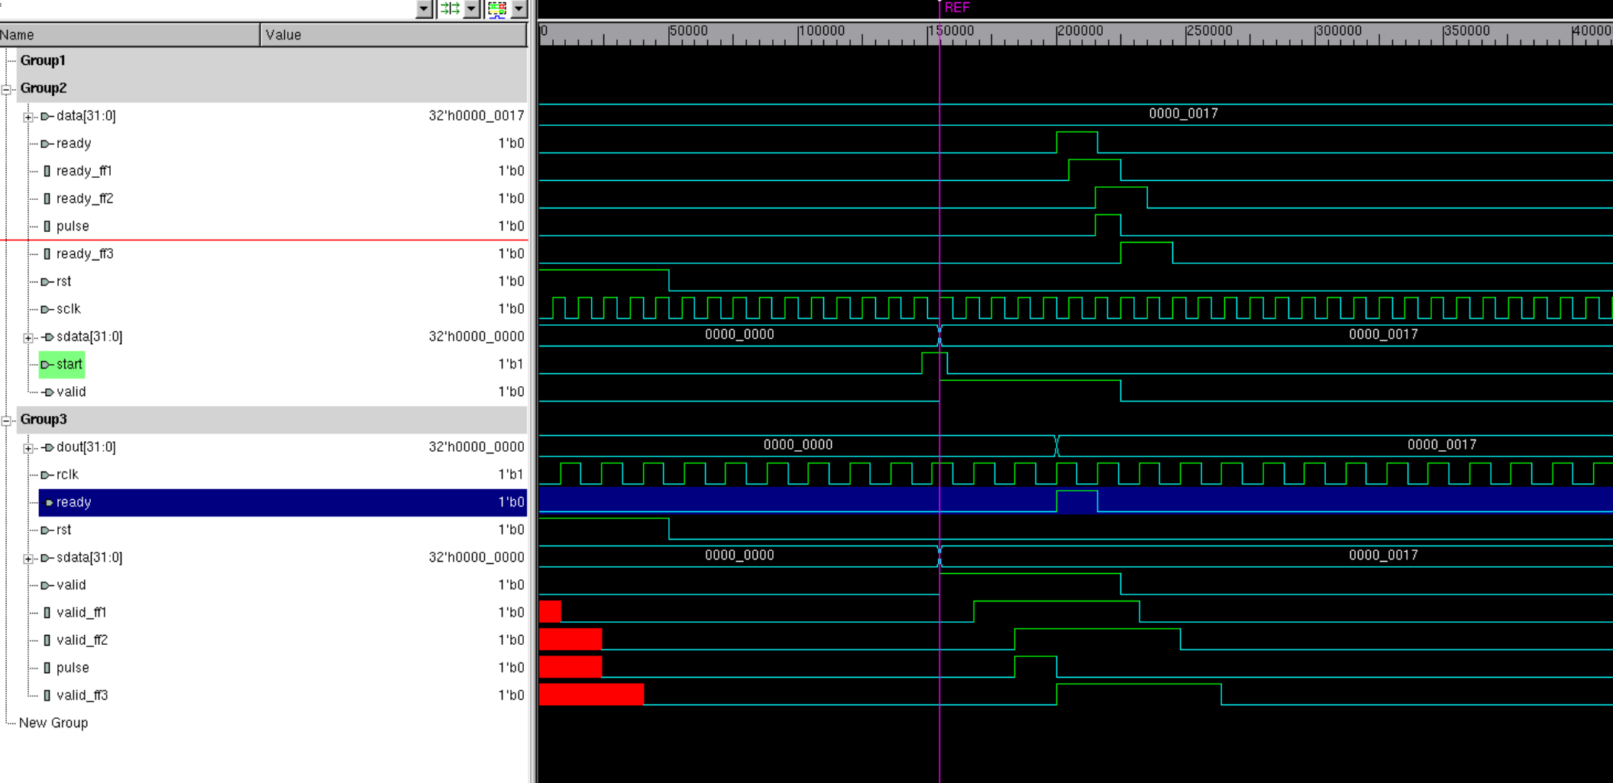1613x783 pixels.
Task: Click the magenta REF cursor marker
Action: coord(956,8)
